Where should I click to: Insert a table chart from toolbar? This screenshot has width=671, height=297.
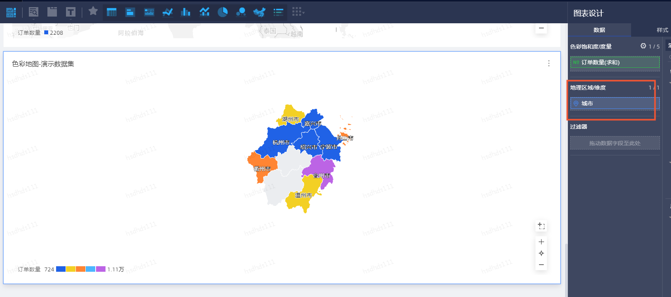point(112,12)
